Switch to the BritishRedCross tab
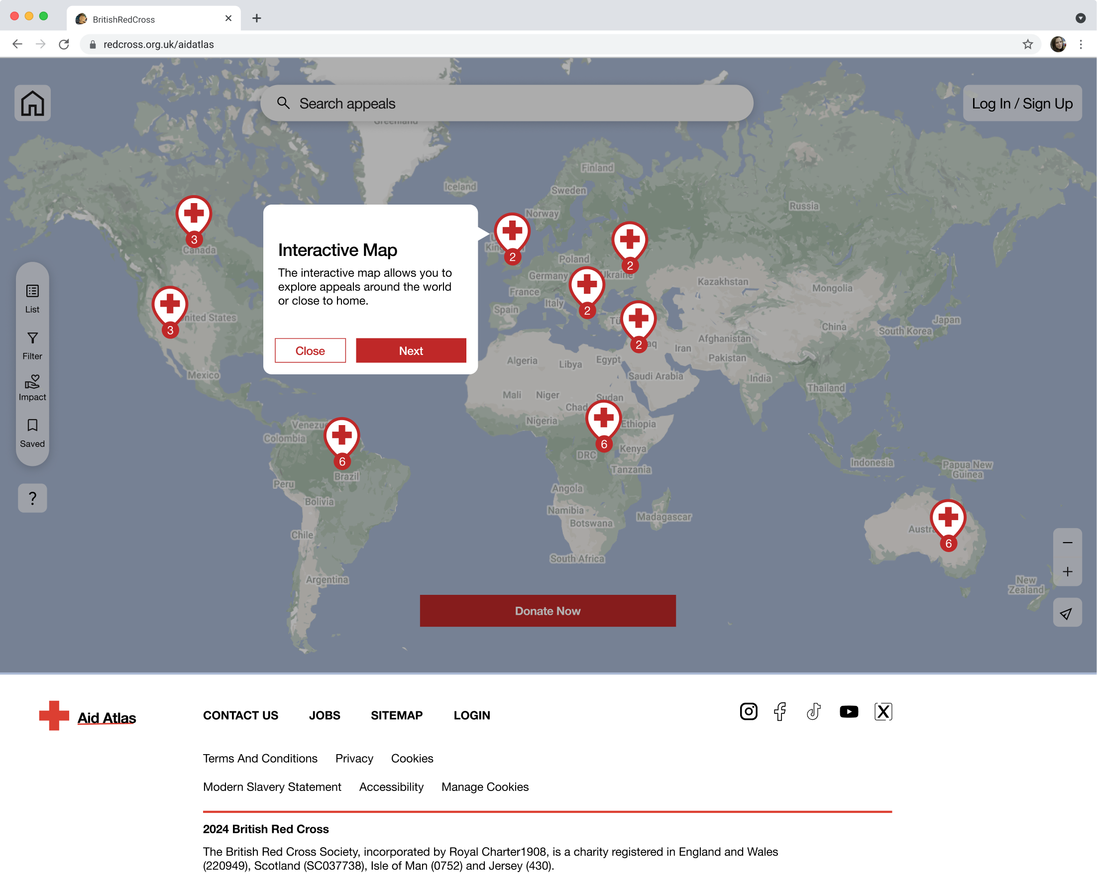 coord(153,19)
